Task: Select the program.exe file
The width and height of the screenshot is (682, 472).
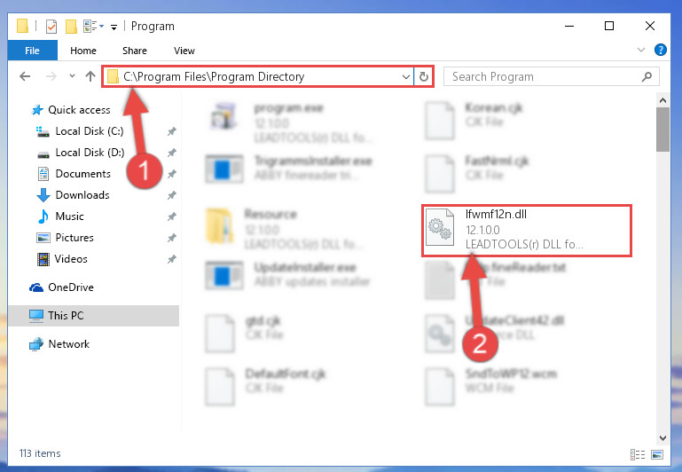Action: (289, 122)
